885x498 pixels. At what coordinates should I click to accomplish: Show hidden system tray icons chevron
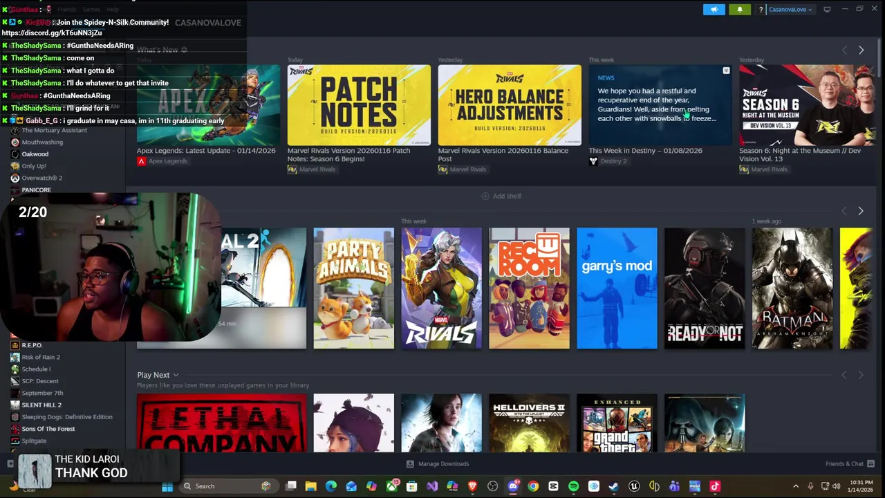click(x=795, y=486)
